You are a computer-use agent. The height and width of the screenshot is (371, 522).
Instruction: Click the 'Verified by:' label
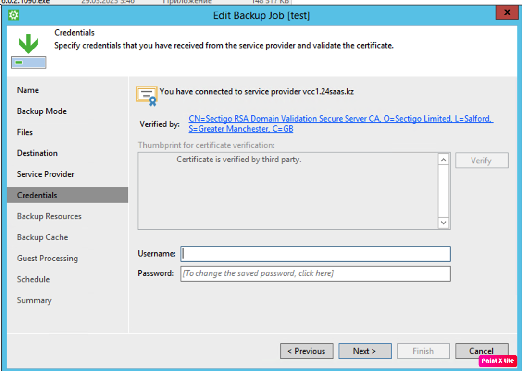click(160, 124)
